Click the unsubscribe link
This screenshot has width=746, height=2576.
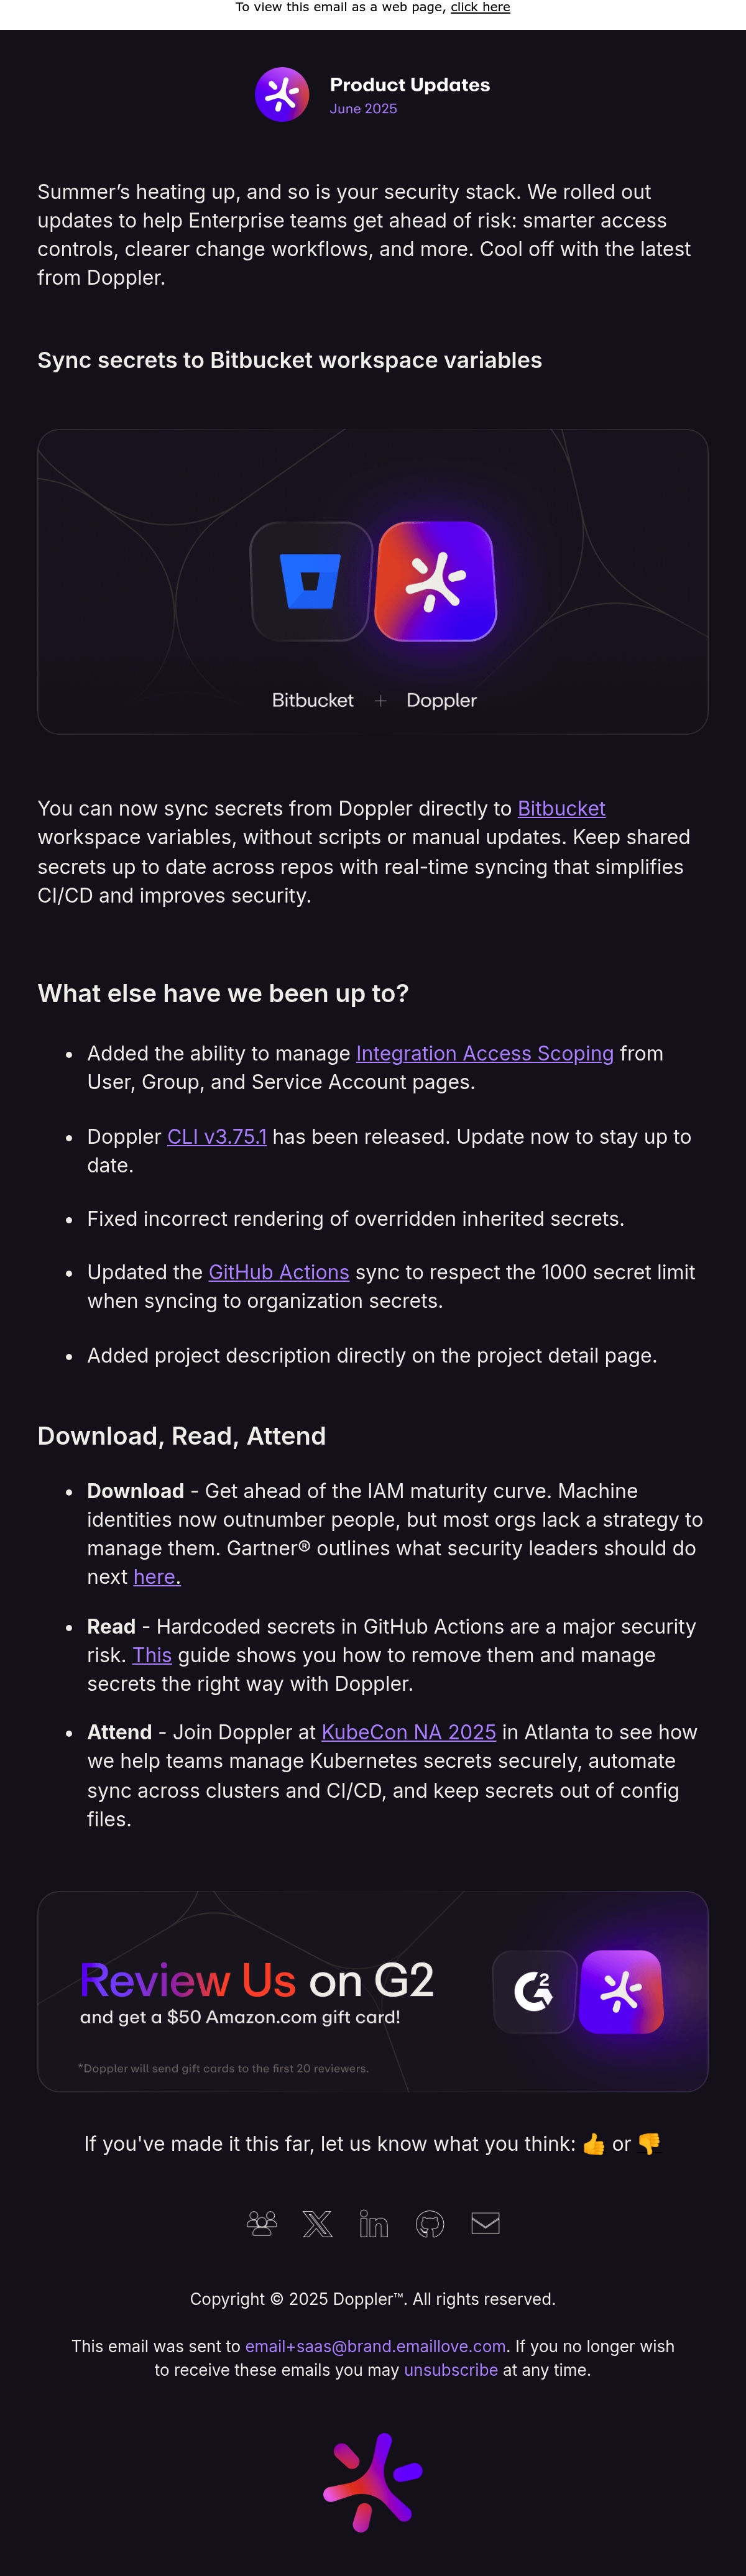coord(451,2370)
